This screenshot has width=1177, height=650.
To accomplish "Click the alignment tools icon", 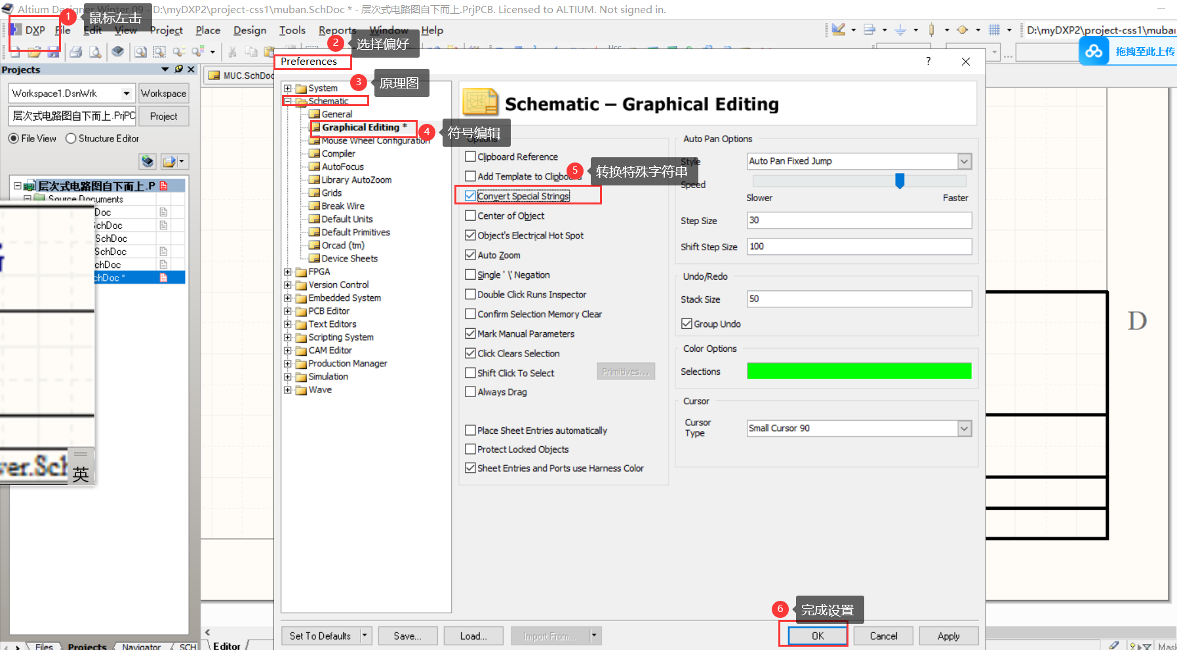I will point(870,29).
